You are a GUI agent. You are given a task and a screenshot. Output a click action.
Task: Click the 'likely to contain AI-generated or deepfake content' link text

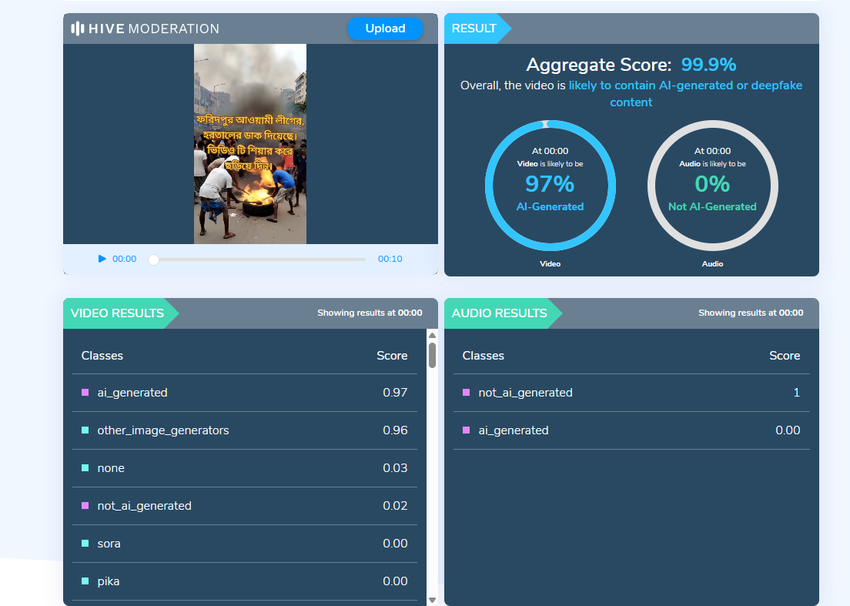[x=685, y=94]
